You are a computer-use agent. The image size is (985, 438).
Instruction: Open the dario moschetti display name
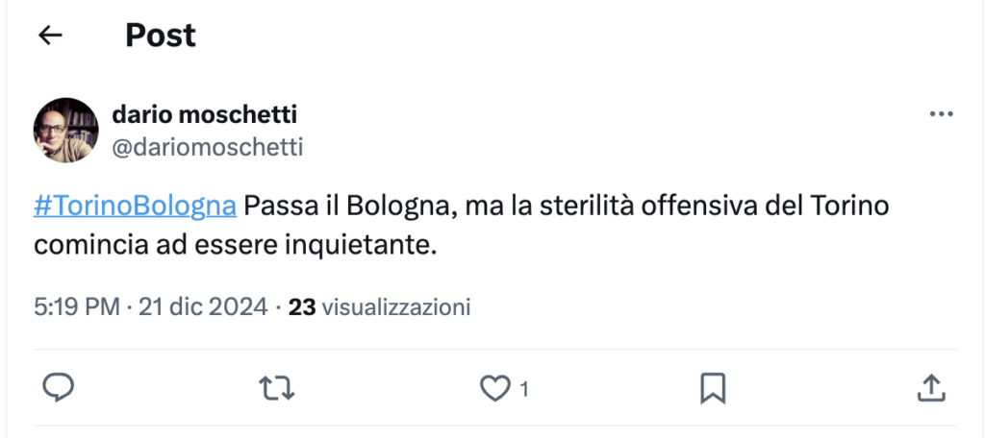205,115
